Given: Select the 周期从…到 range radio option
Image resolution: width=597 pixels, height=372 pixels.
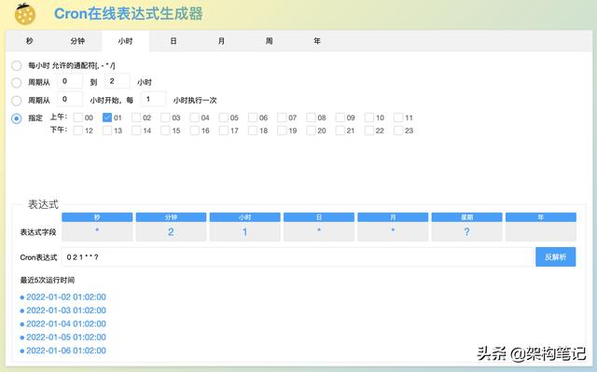Looking at the screenshot, I should tap(17, 82).
